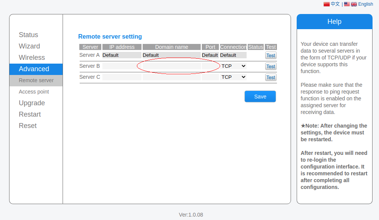This screenshot has height=220, width=379.
Task: Test the Server B connection
Action: pos(270,66)
